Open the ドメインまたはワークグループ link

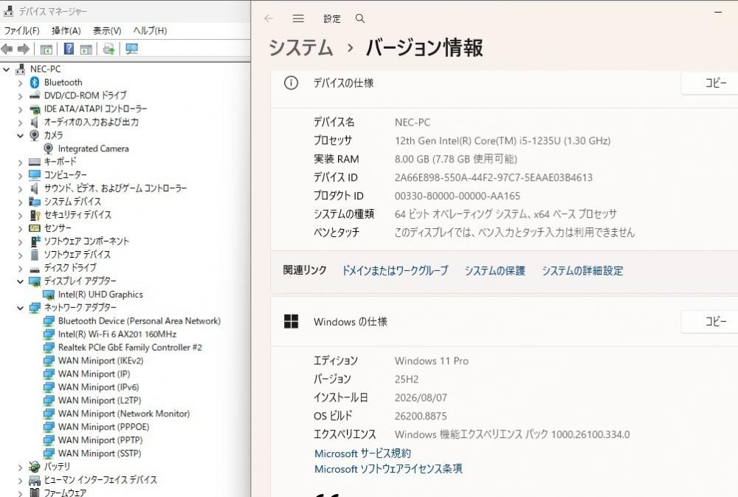click(x=395, y=270)
